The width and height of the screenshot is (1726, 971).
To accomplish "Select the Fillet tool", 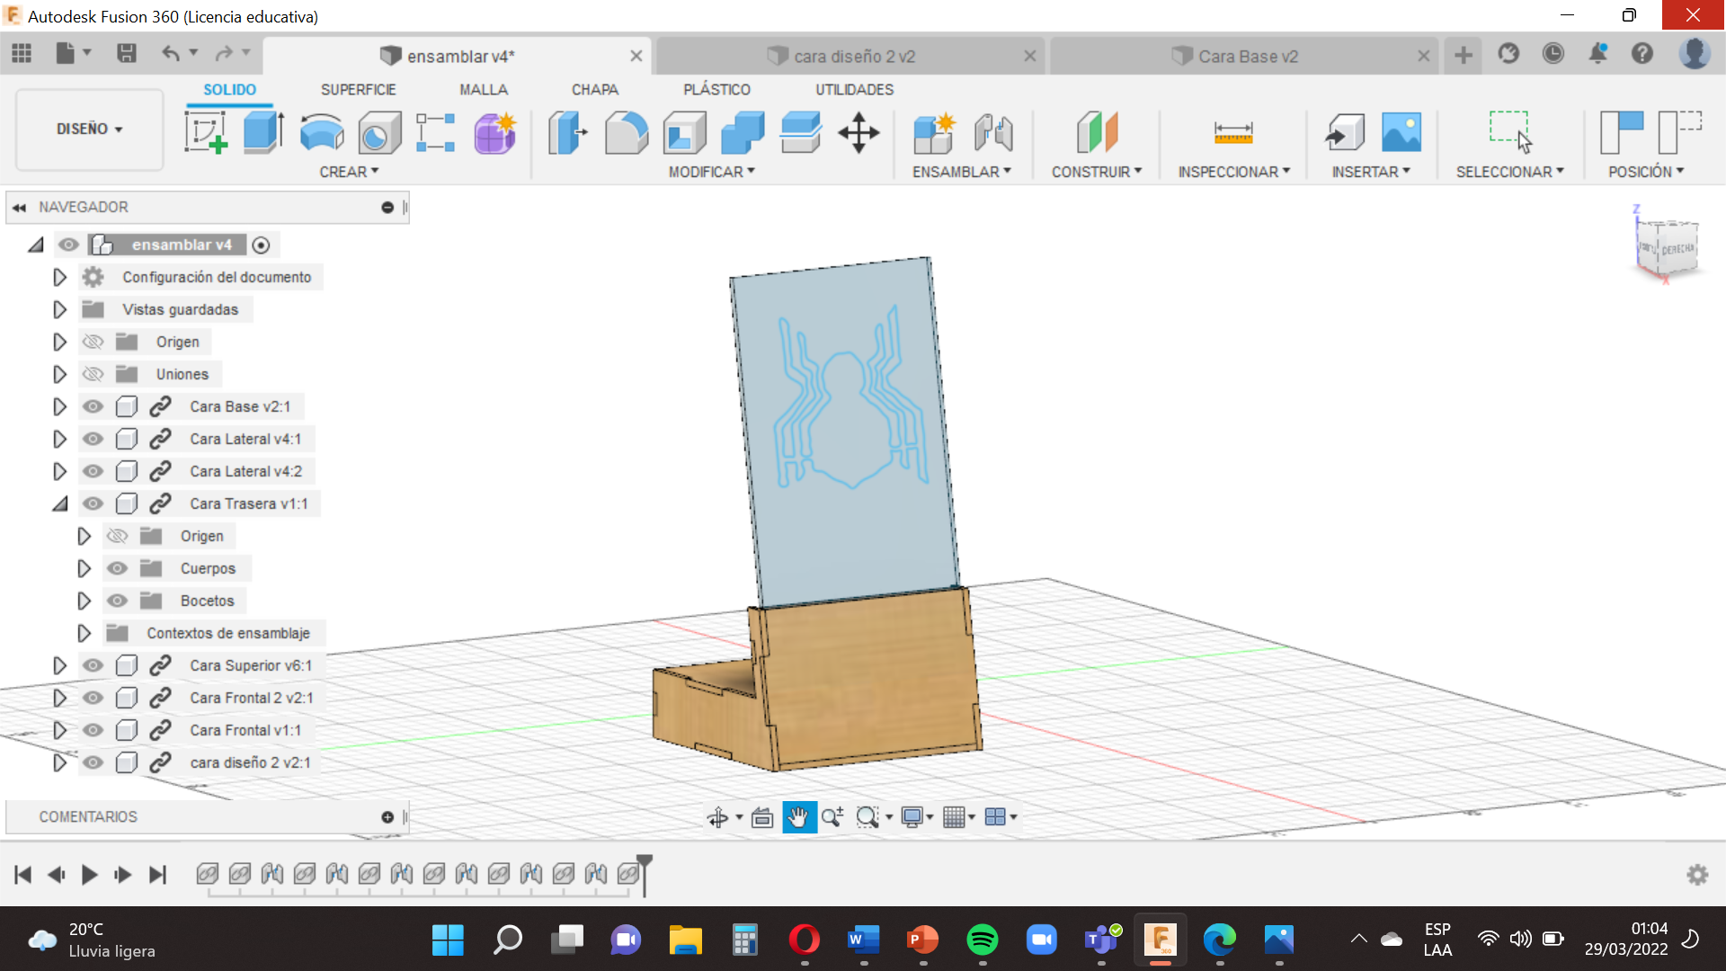I will pyautogui.click(x=627, y=133).
